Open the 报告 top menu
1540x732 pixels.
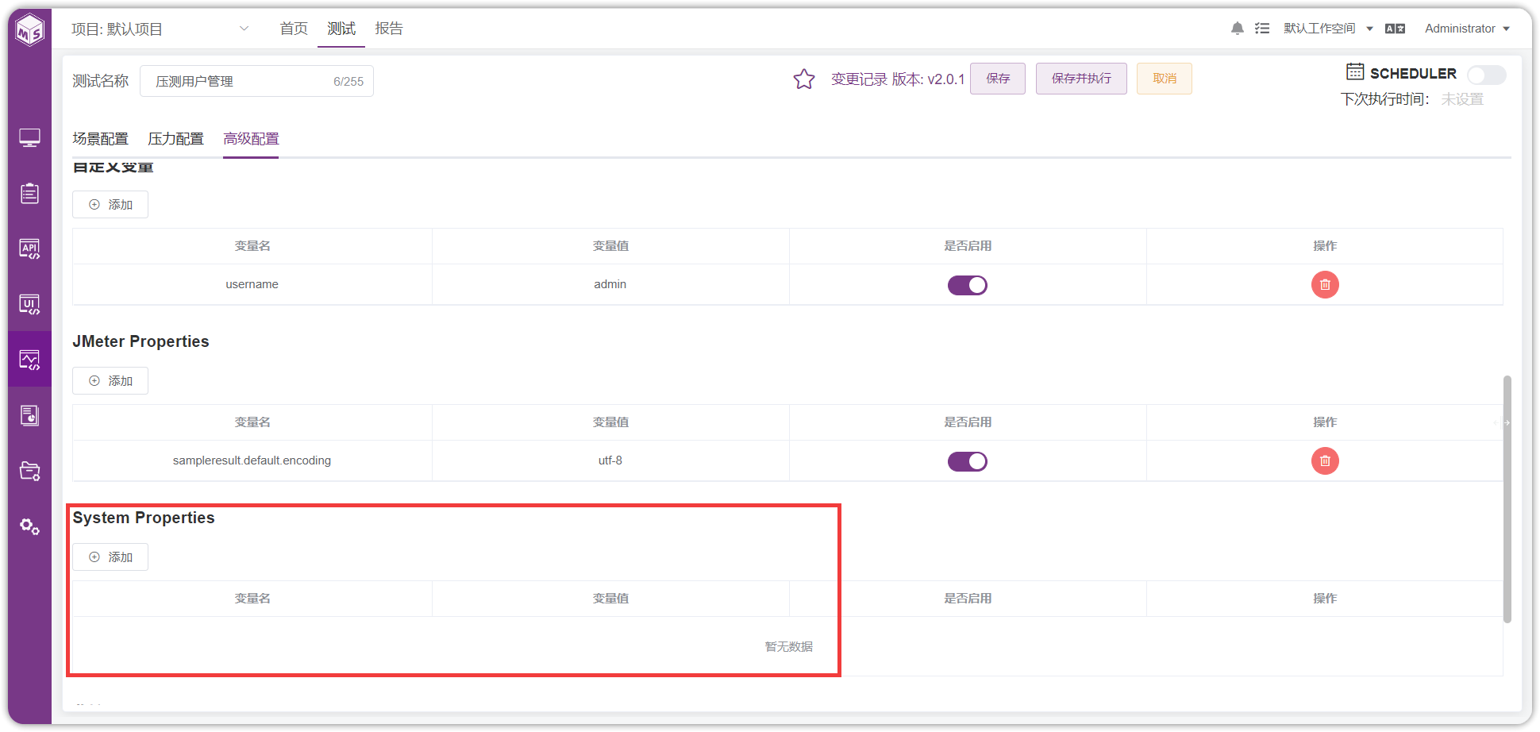coord(389,29)
